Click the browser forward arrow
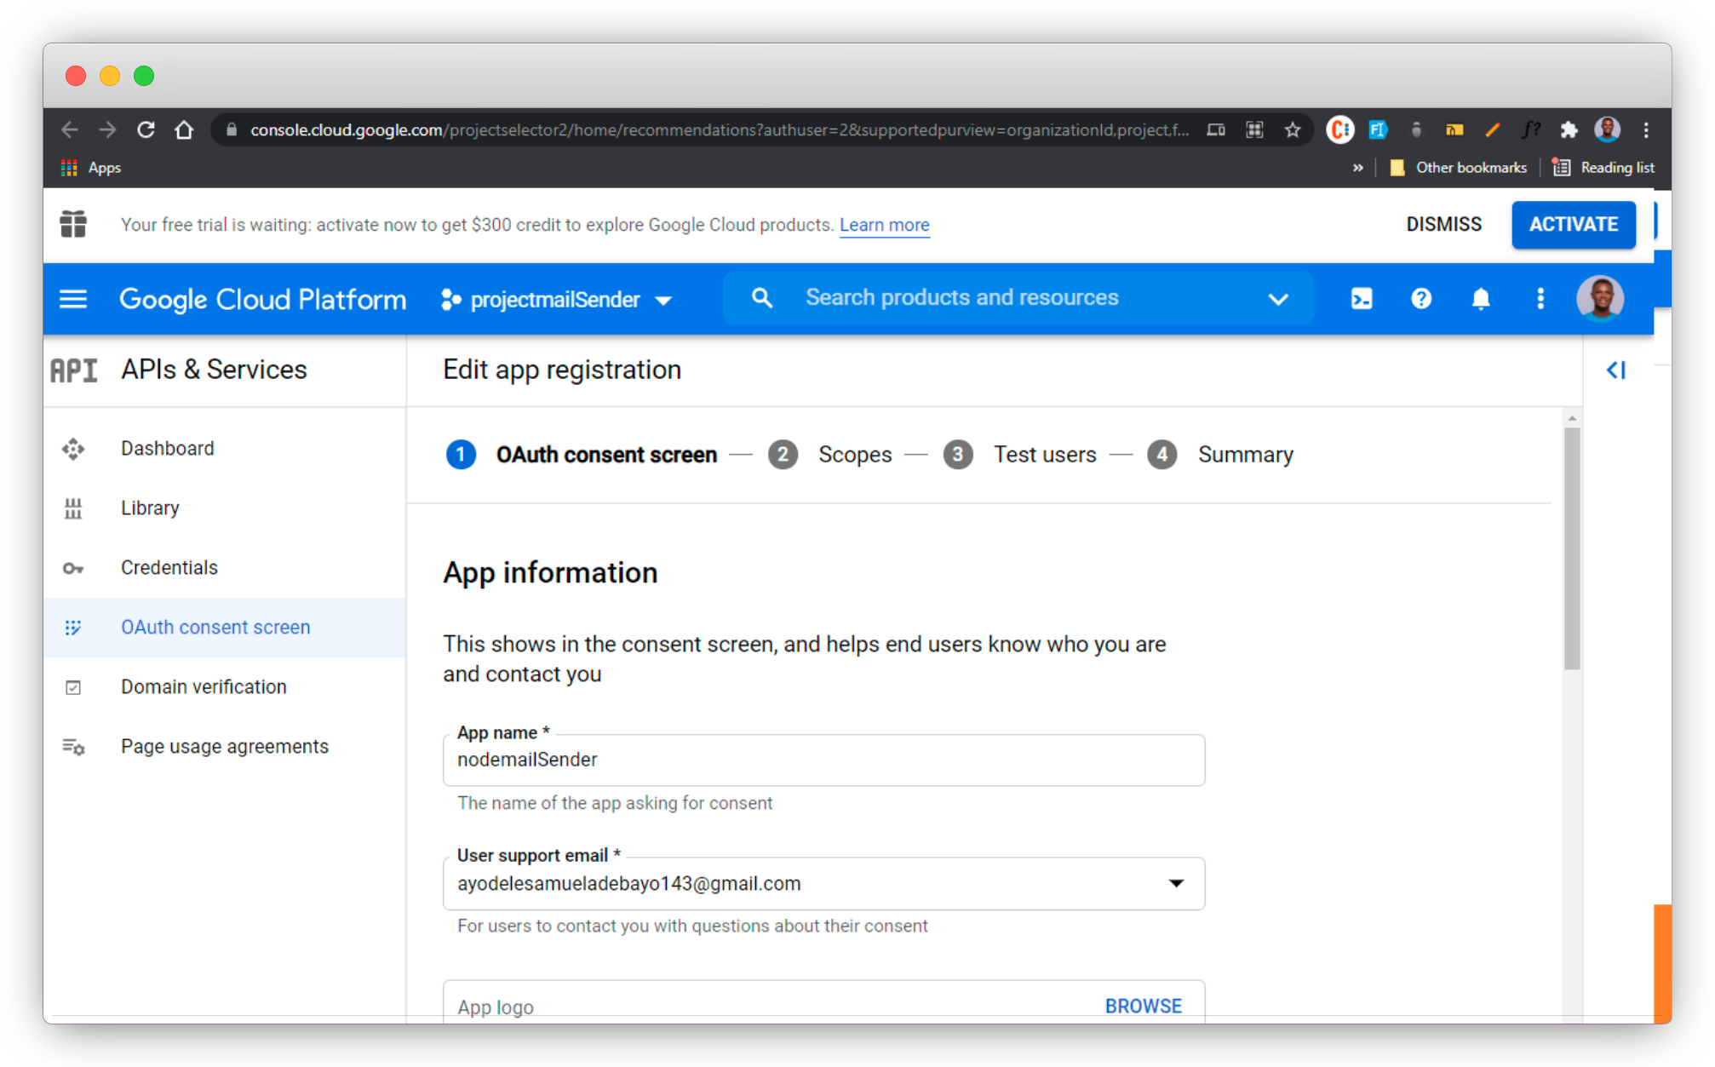The height and width of the screenshot is (1067, 1715). (107, 129)
